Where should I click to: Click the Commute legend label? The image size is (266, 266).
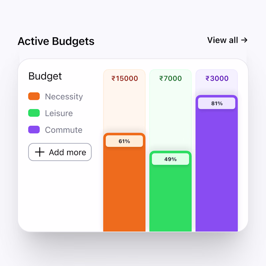[x=64, y=130]
